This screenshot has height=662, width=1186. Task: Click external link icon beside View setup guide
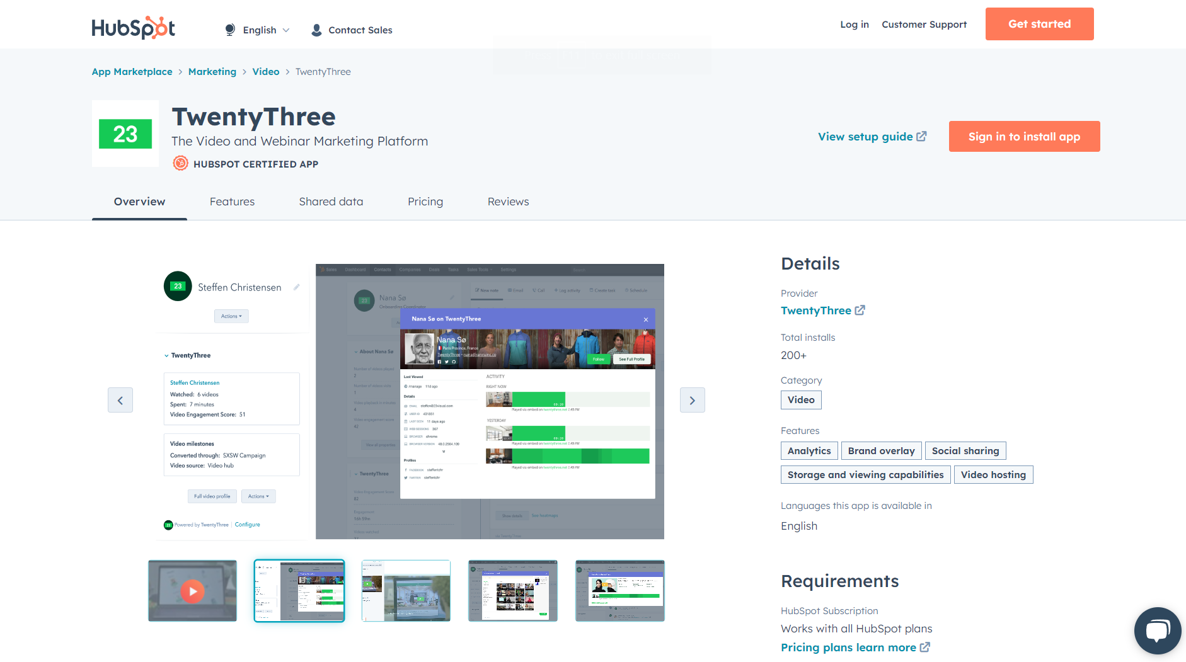click(921, 136)
